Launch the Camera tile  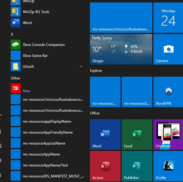click(168, 49)
